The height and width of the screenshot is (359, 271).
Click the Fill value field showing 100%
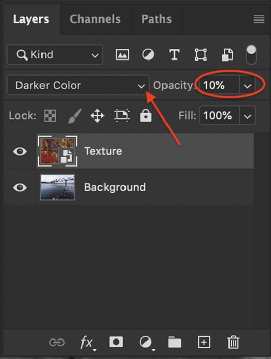click(220, 115)
